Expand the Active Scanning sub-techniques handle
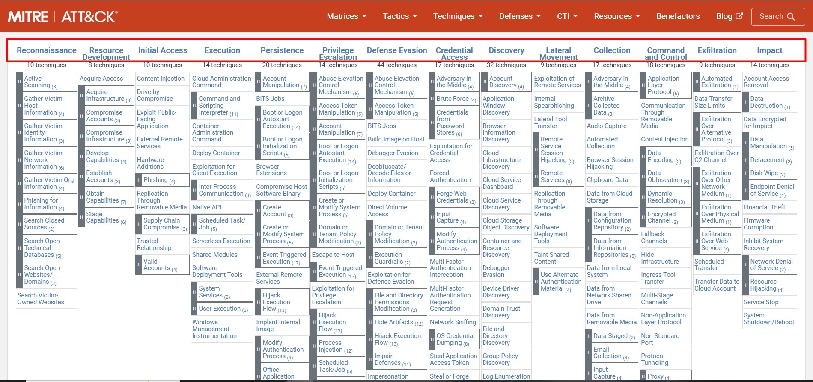This screenshot has height=382, width=813. [19, 82]
